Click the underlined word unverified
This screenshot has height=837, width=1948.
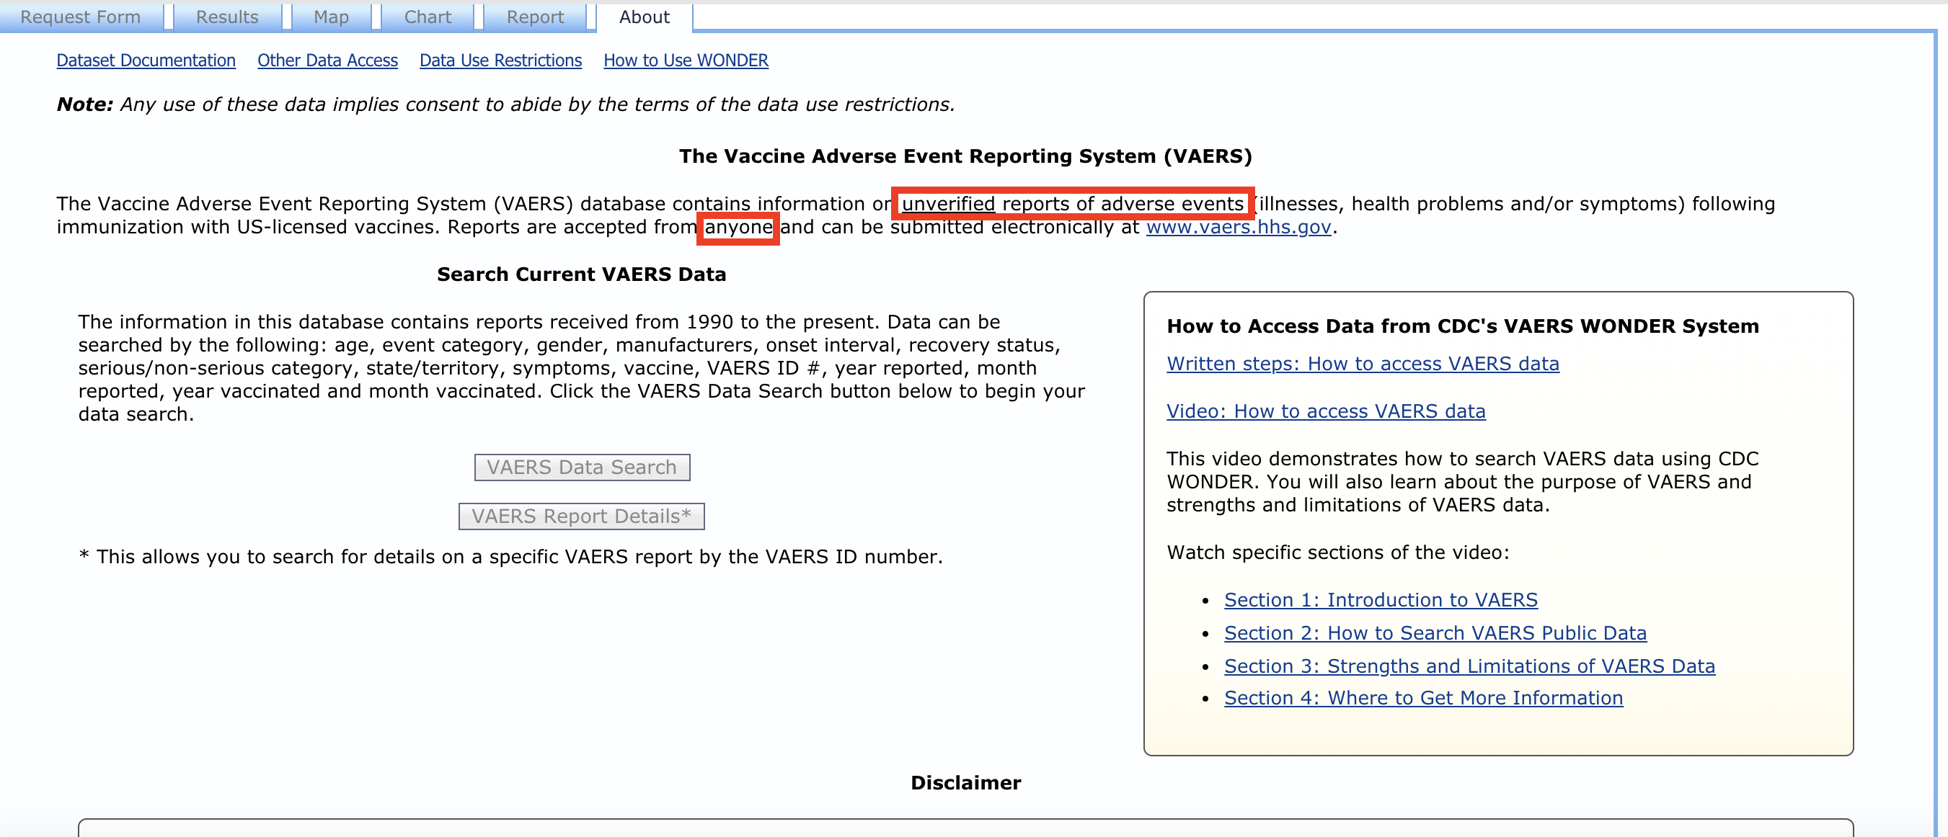pos(947,204)
